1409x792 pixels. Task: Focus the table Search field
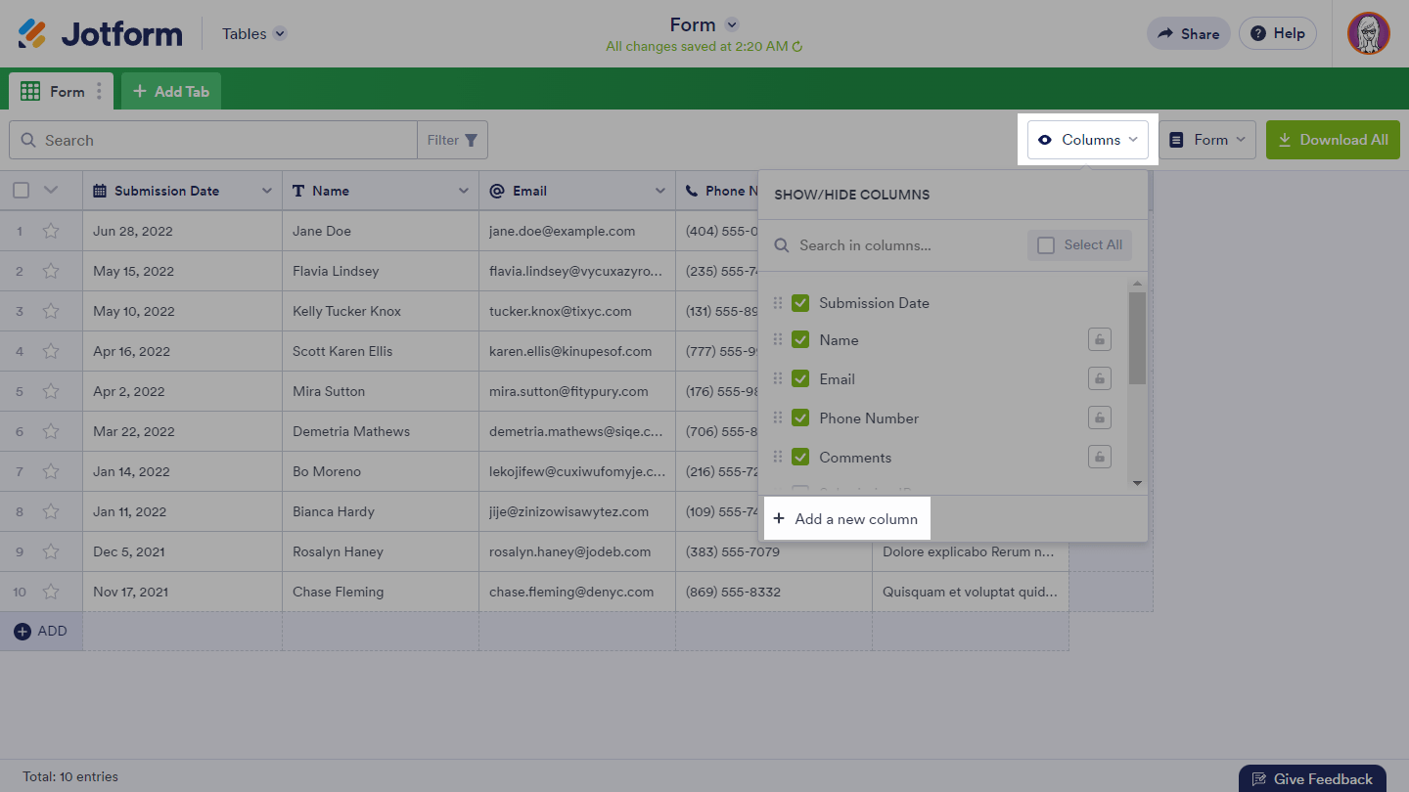(213, 140)
